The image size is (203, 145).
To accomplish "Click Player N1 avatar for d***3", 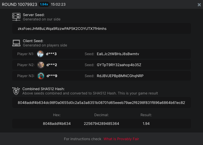I will (41, 54).
